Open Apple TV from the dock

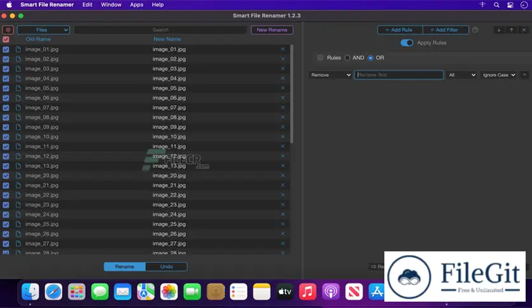tap(284, 291)
